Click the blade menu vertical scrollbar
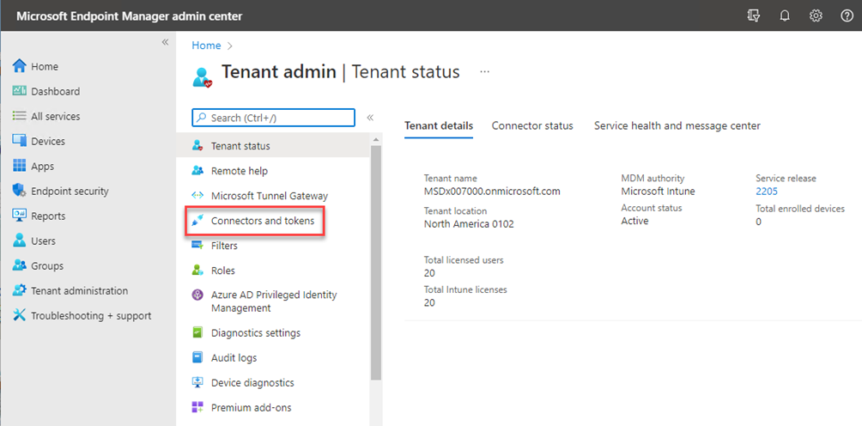Viewport: 862px width, 426px height. (376, 263)
